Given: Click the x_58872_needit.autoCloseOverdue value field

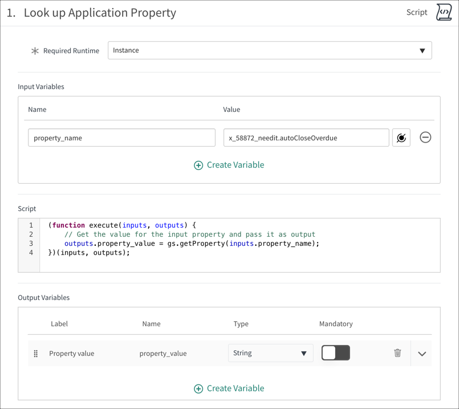Looking at the screenshot, I should click(x=306, y=137).
